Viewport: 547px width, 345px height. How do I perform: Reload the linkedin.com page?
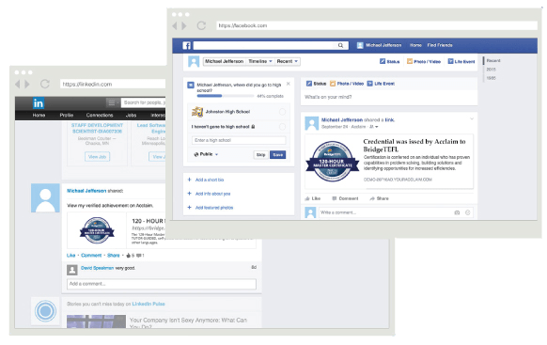pyautogui.click(x=45, y=84)
